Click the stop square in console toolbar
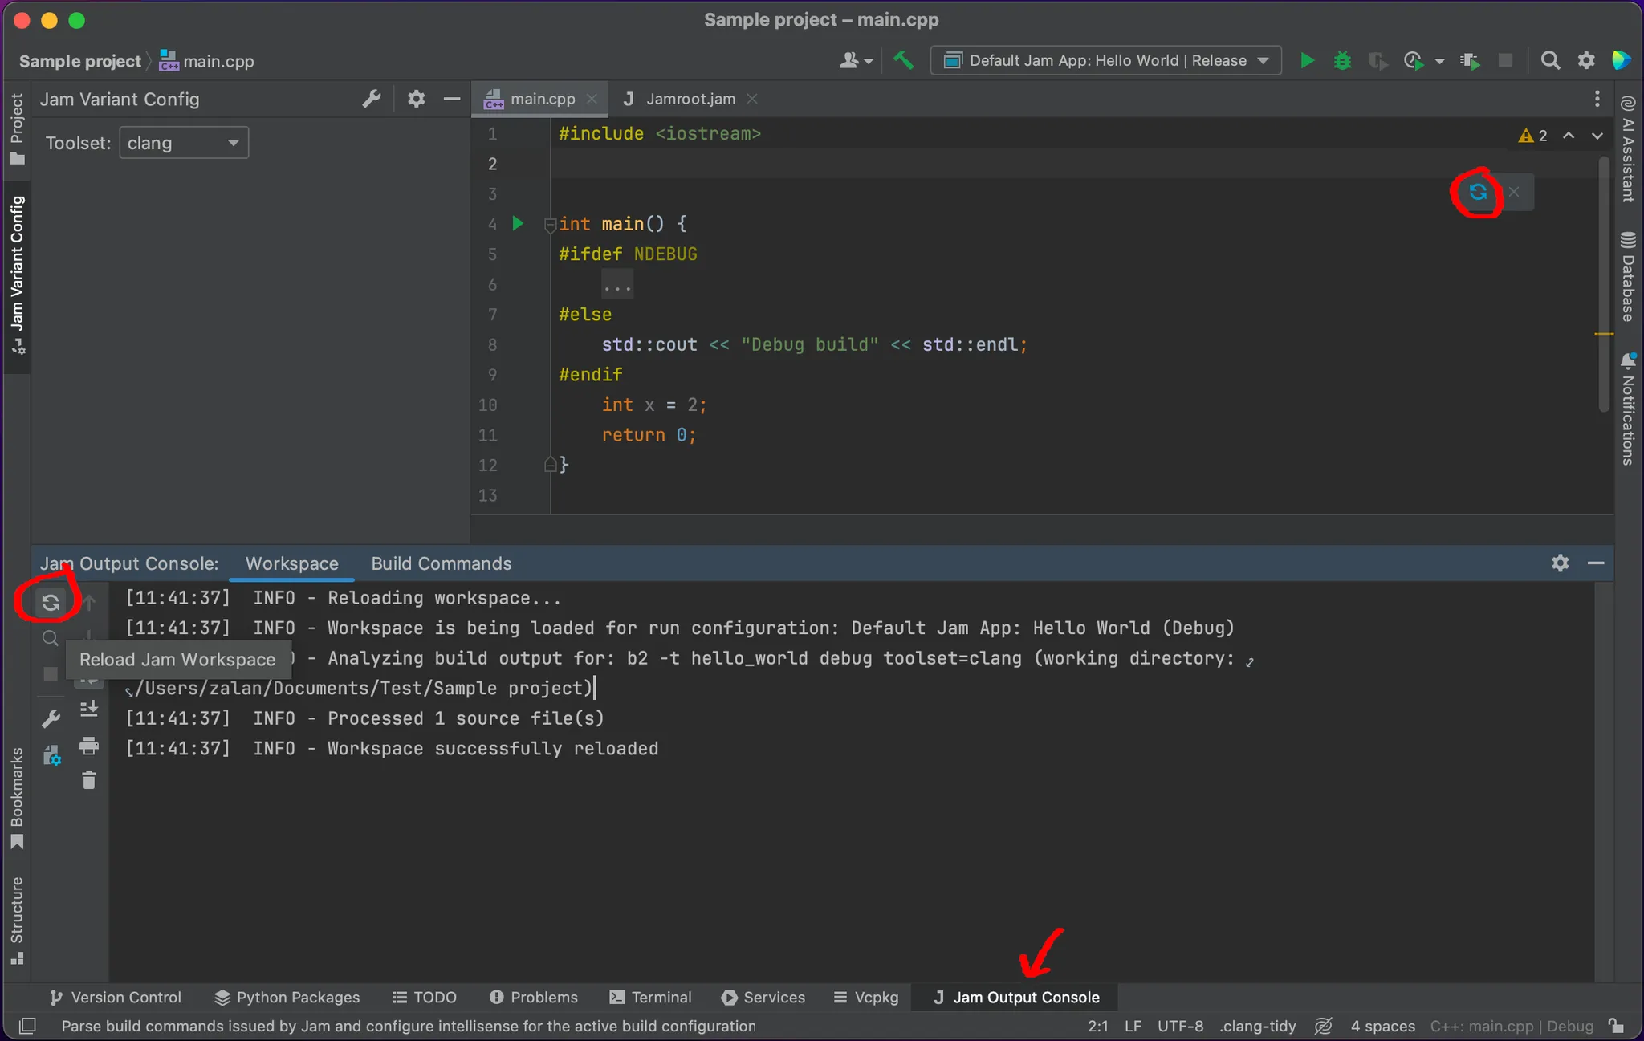 pos(51,674)
